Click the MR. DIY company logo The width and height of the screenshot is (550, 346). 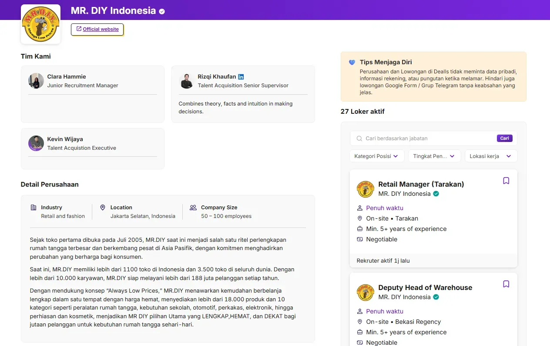click(x=40, y=24)
